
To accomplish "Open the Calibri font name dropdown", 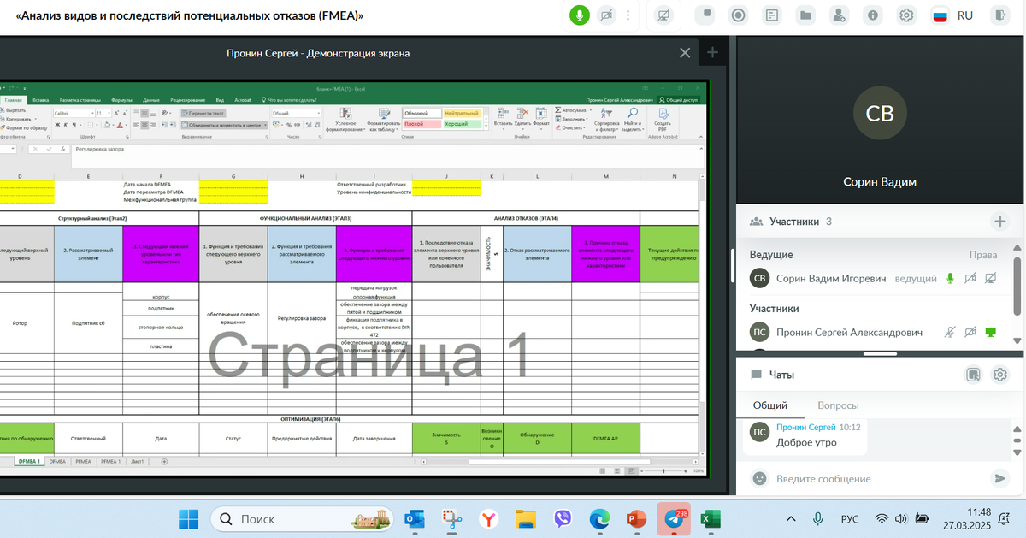I will [73, 113].
